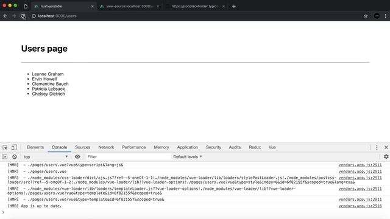Click the './pages/users.vue' HMR log line
This screenshot has height=219, width=390.
[37, 172]
